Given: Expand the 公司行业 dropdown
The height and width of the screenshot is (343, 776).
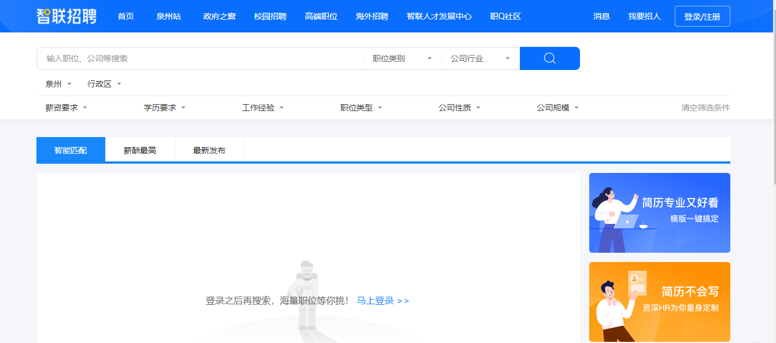Looking at the screenshot, I should coord(480,58).
